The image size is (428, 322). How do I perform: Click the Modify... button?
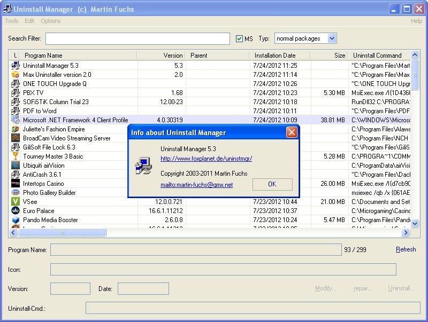(325, 288)
